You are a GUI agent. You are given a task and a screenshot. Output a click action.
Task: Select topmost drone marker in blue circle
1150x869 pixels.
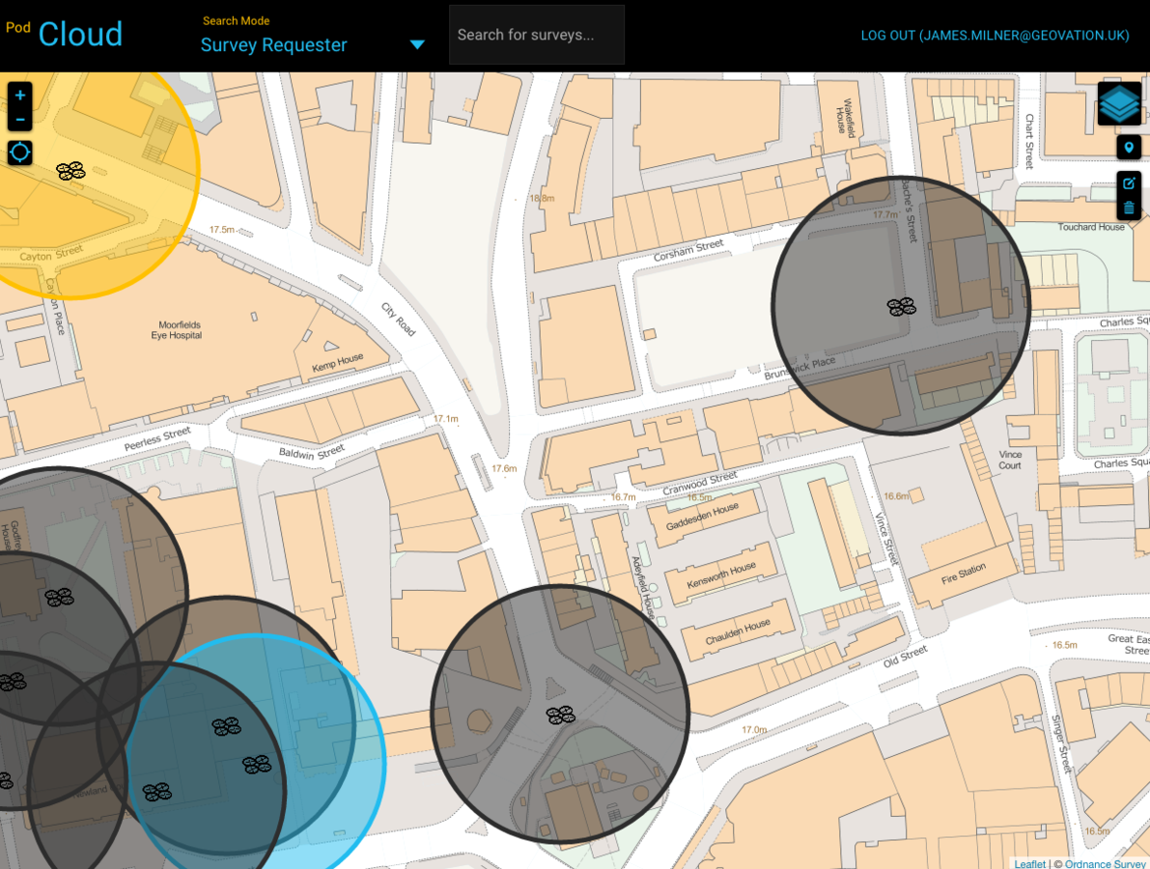click(227, 727)
